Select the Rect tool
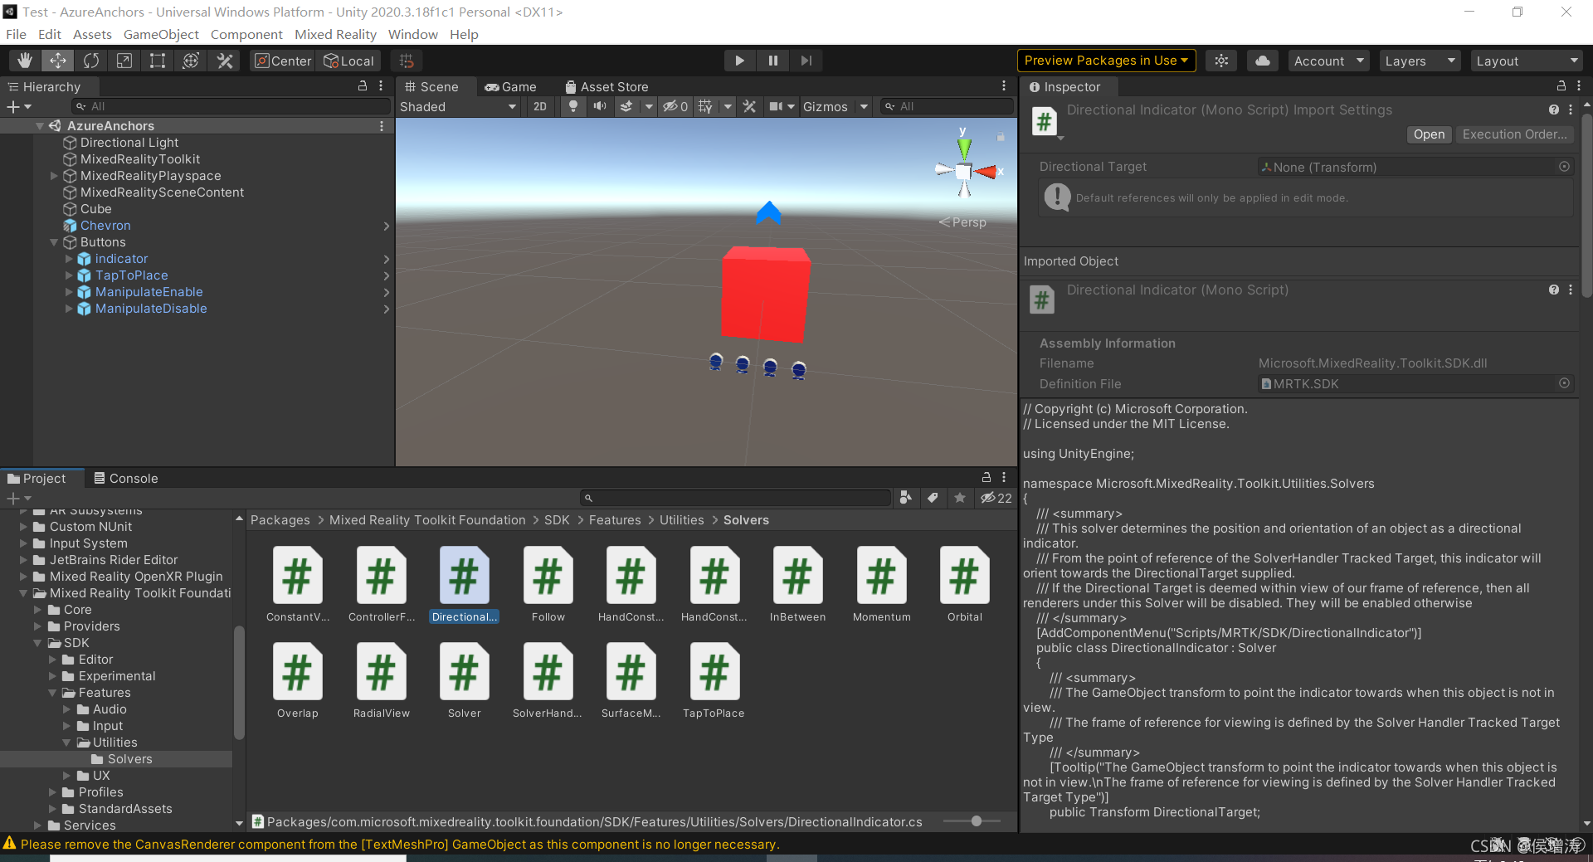This screenshot has height=862, width=1593. pos(158,61)
